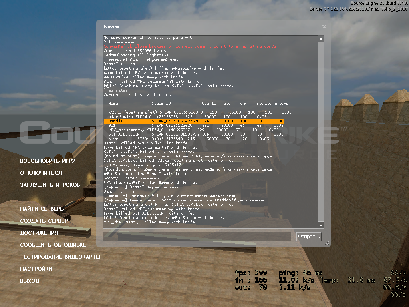Choose СООБЩИТЬ ОБ ОШИБКЕ menu item

tap(53, 245)
